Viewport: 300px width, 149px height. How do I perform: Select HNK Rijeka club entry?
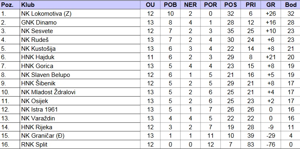coord(37,127)
